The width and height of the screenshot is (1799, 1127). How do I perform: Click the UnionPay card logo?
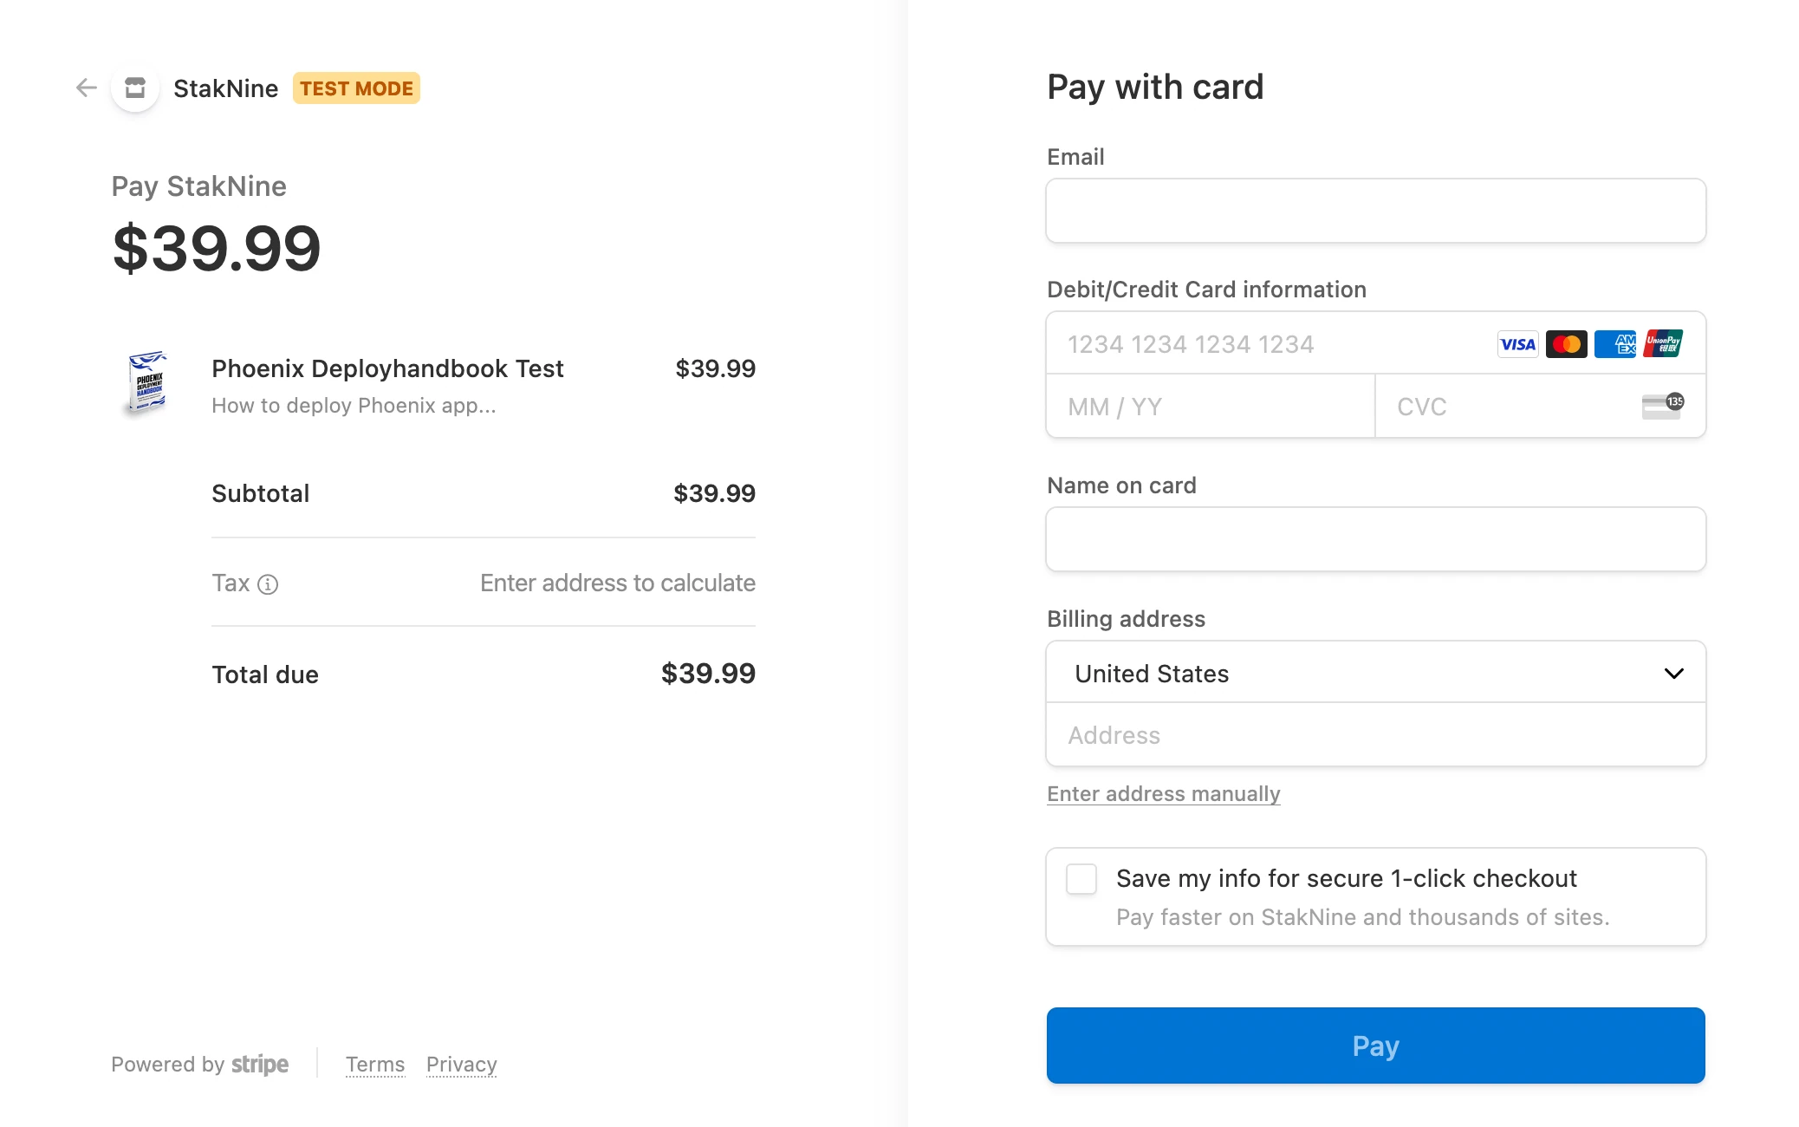pos(1663,344)
